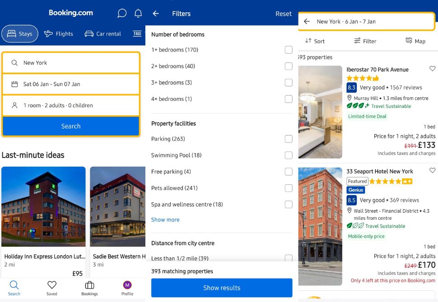The width and height of the screenshot is (438, 302).
Task: Check the Parking (263) checkbox
Action: point(289,139)
